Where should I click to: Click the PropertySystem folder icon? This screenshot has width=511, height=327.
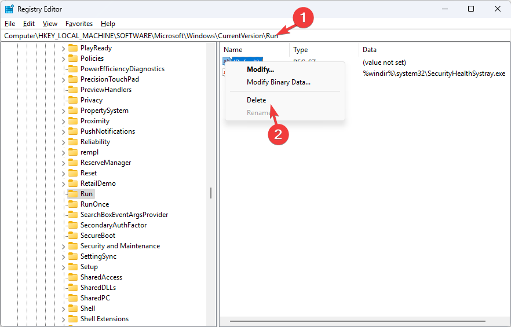[73, 111]
